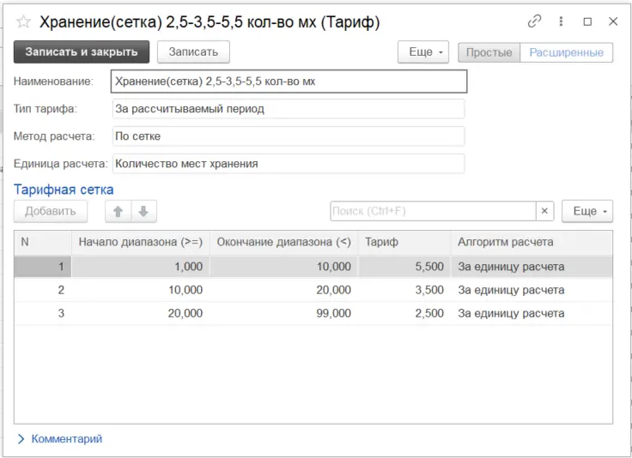Expand the Комментарий section

(x=59, y=438)
